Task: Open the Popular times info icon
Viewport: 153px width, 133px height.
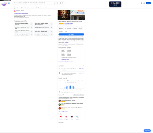Action: click(x=66, y=78)
